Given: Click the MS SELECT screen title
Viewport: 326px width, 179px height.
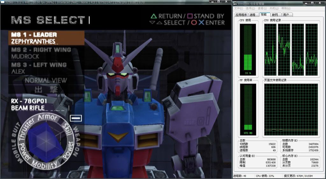Looking at the screenshot, I should pos(48,20).
